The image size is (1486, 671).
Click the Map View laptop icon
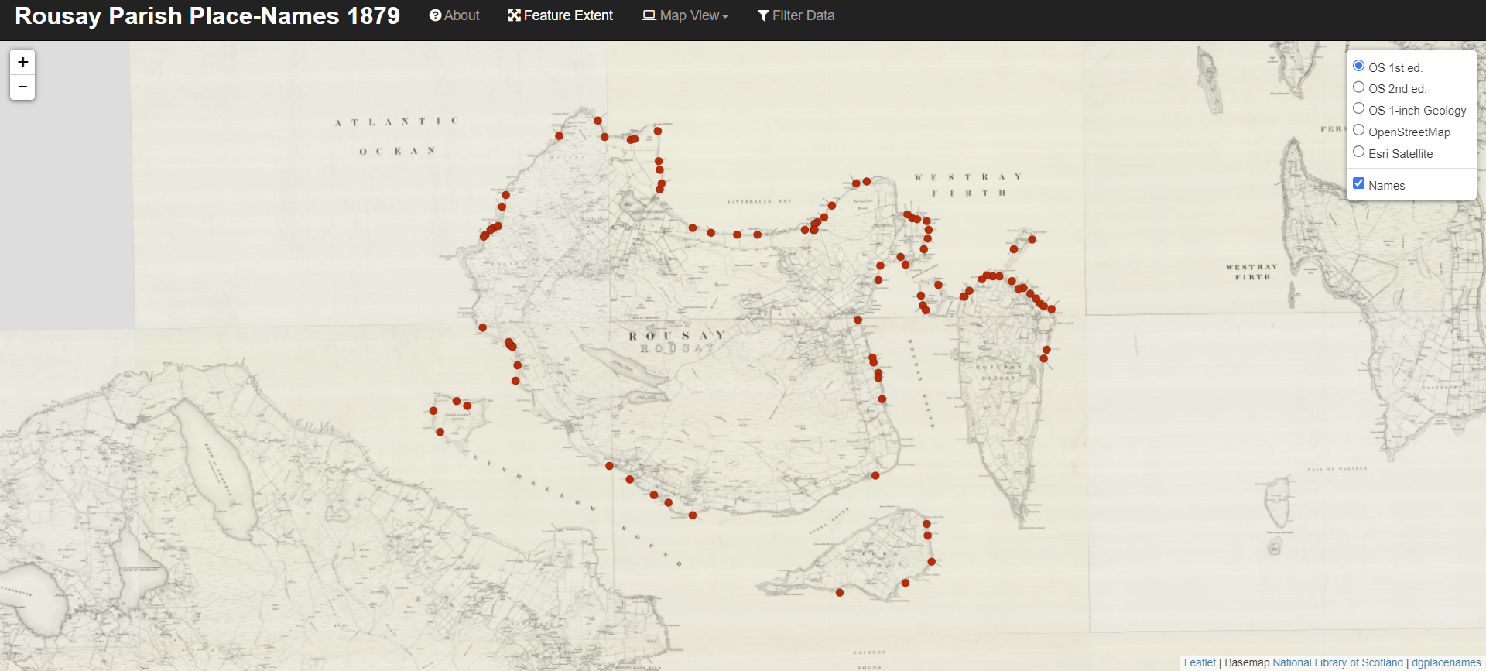649,15
